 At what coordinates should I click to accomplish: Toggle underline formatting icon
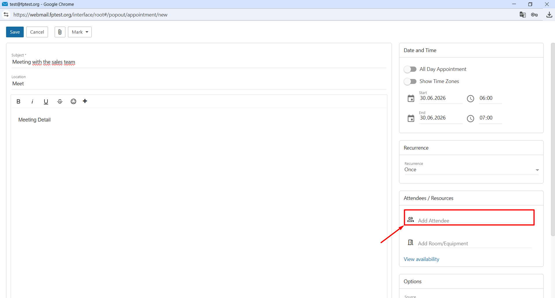click(x=46, y=102)
